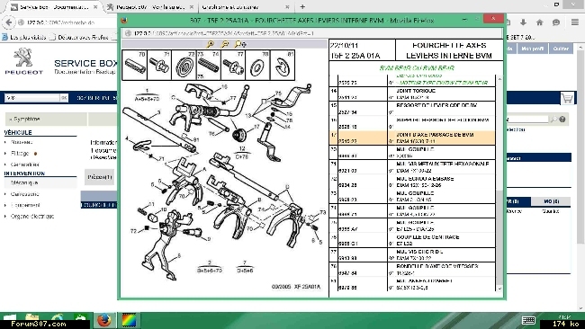Switch to the Peugeot 307 browser tab
This screenshot has width=585, height=329.
click(150, 6)
